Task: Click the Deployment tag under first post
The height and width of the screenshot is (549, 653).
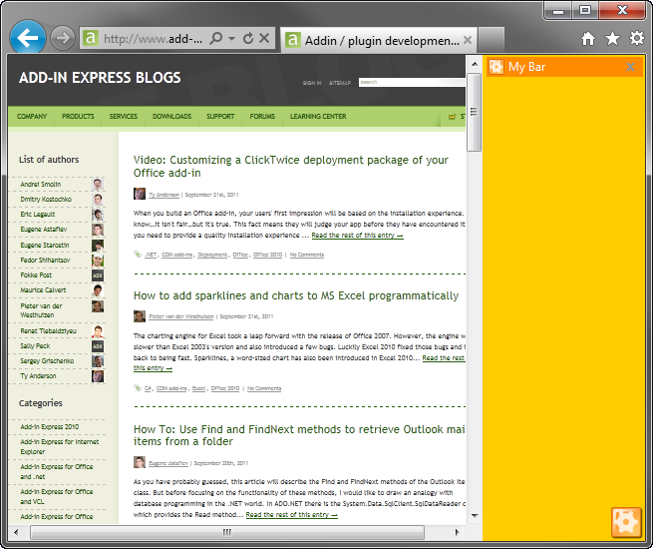Action: point(212,255)
